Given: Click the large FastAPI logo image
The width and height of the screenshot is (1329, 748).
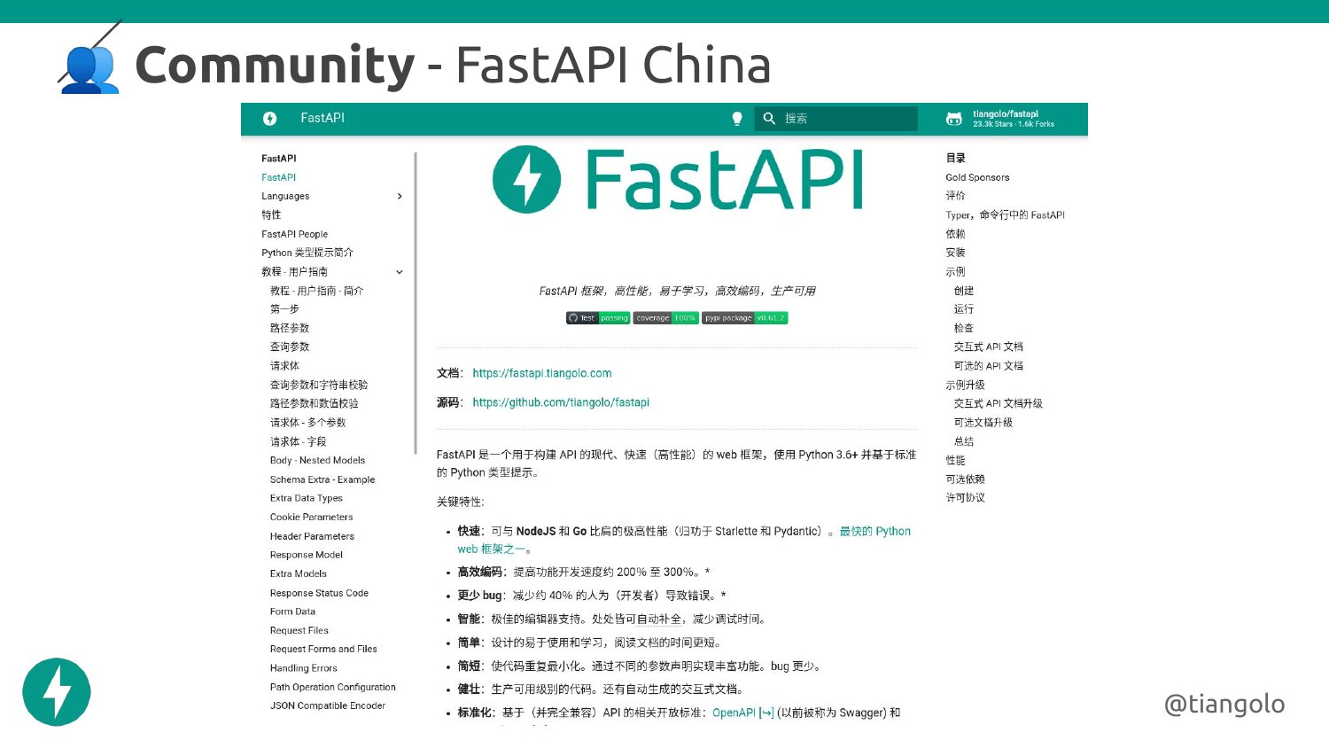Looking at the screenshot, I should tap(677, 180).
